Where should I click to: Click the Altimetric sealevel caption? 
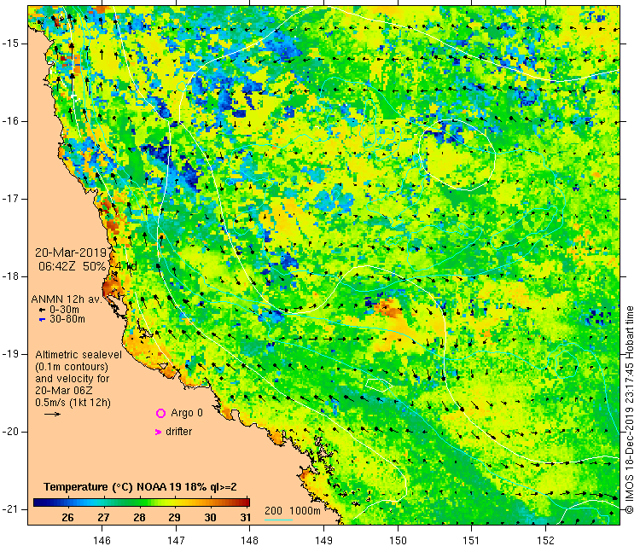pyautogui.click(x=79, y=355)
